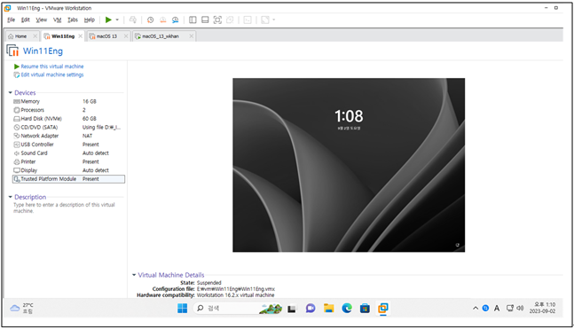Click the Workstation 16.2.x hardware compatibility text
The width and height of the screenshot is (574, 329).
[235, 295]
